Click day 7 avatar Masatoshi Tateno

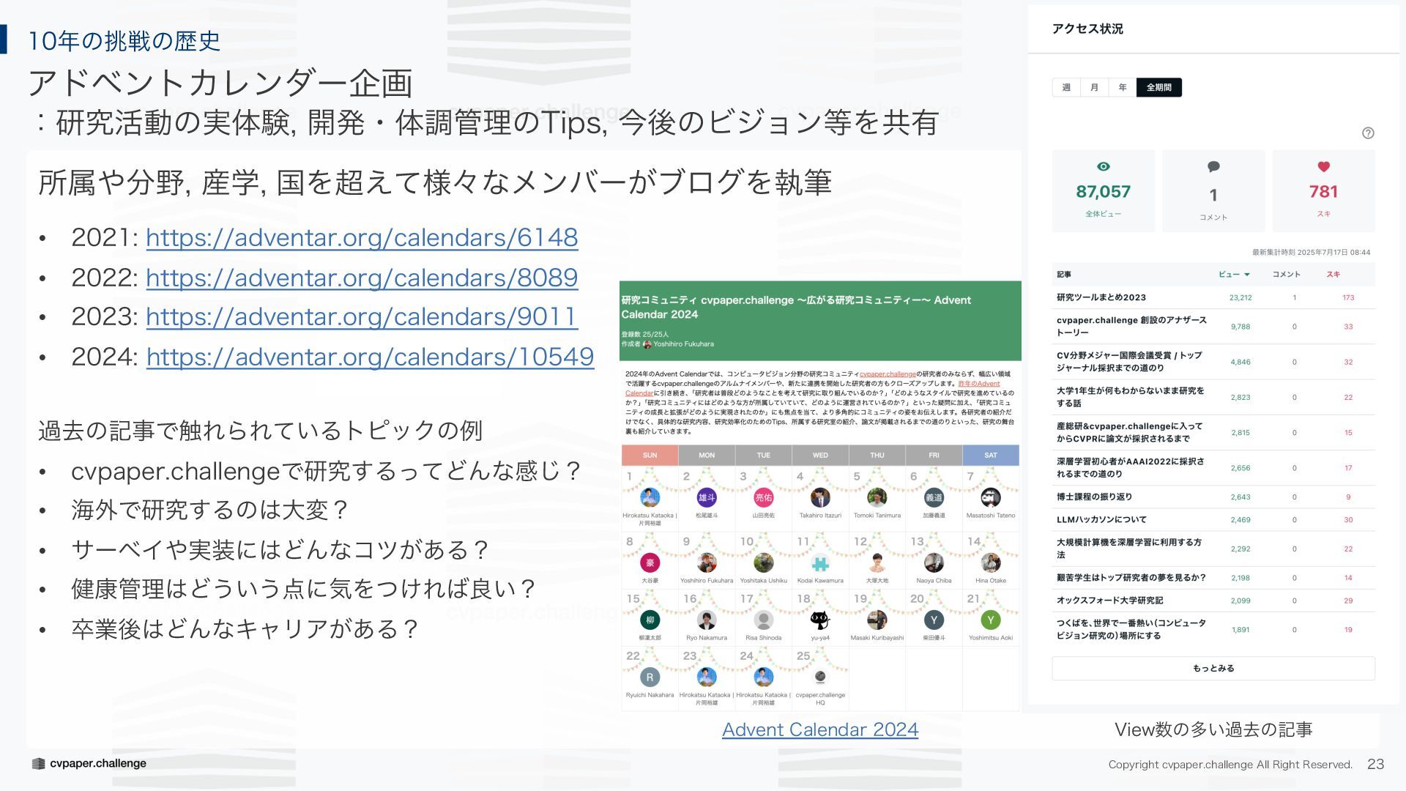tap(990, 497)
